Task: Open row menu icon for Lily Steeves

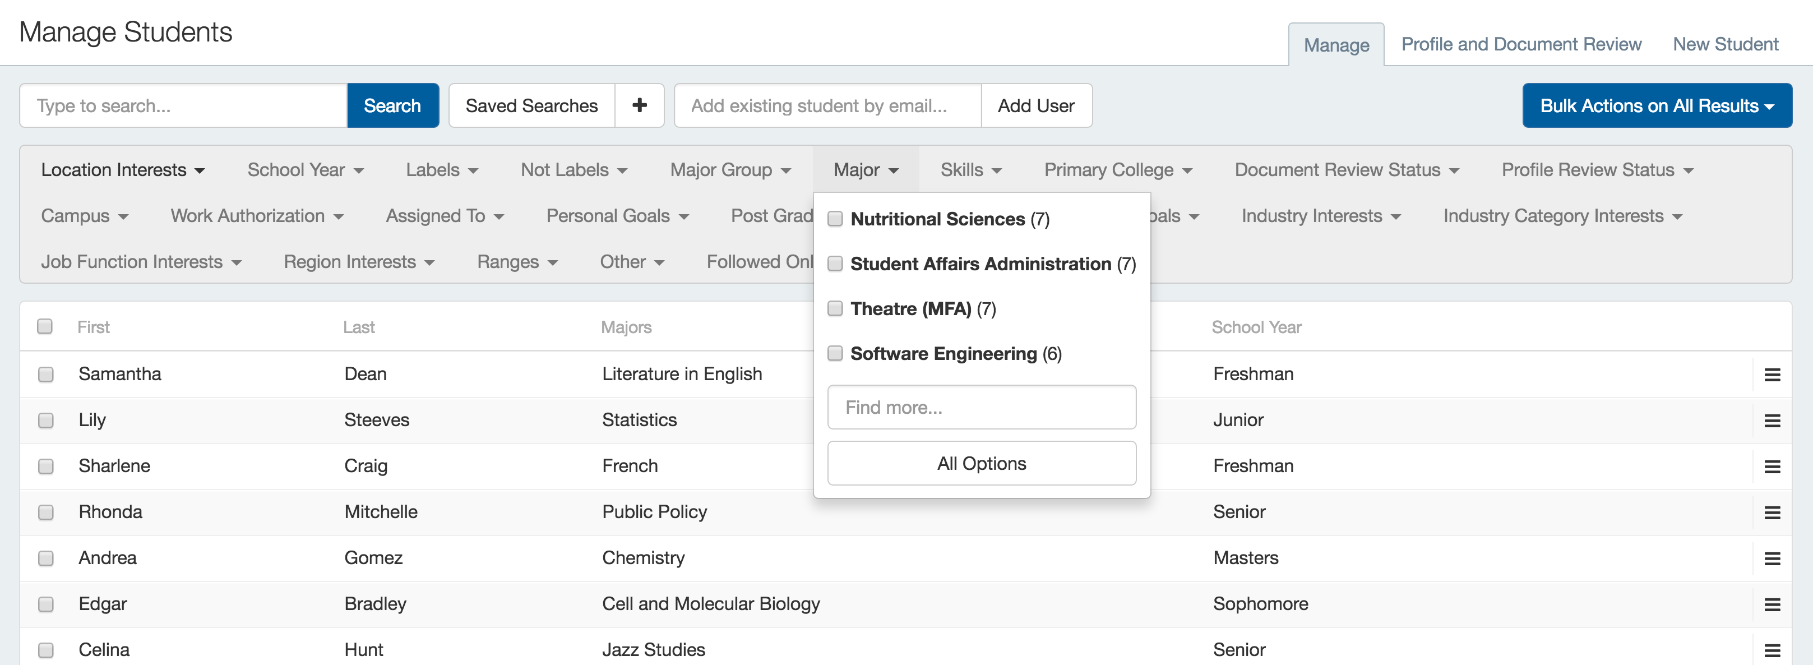Action: pos(1772,421)
